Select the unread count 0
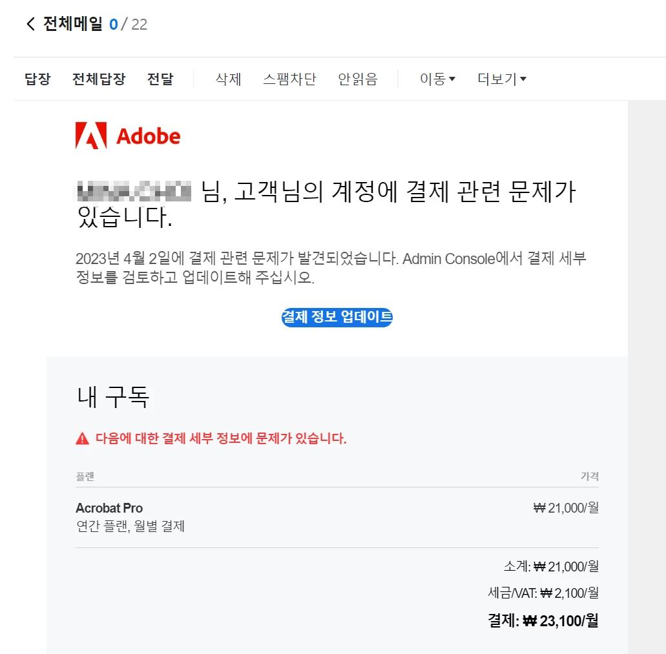The image size is (666, 654). point(114,25)
